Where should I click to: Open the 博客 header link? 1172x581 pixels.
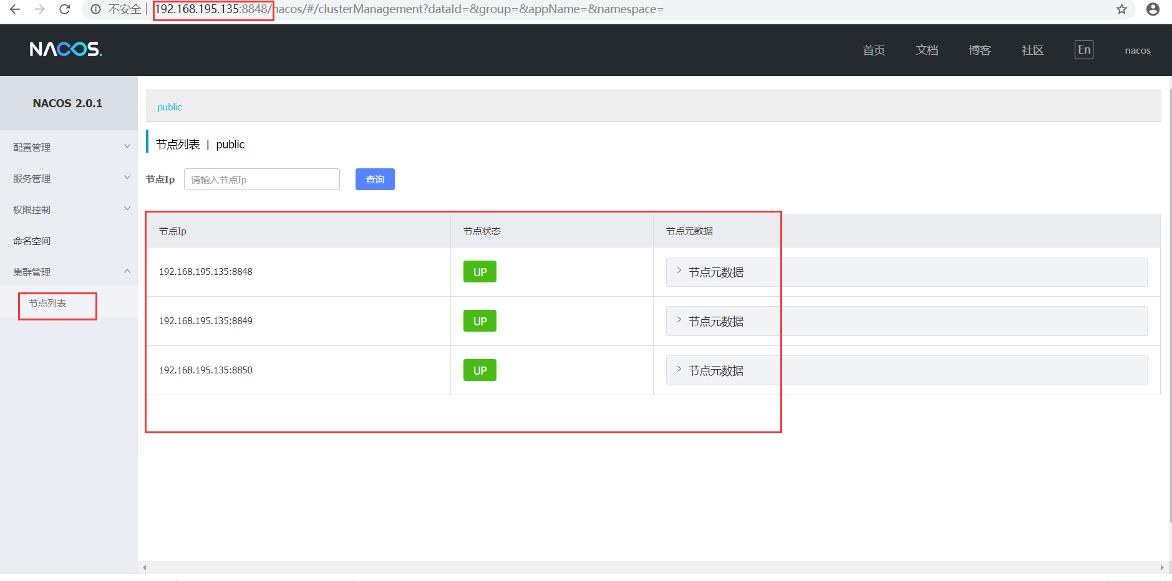click(x=980, y=50)
